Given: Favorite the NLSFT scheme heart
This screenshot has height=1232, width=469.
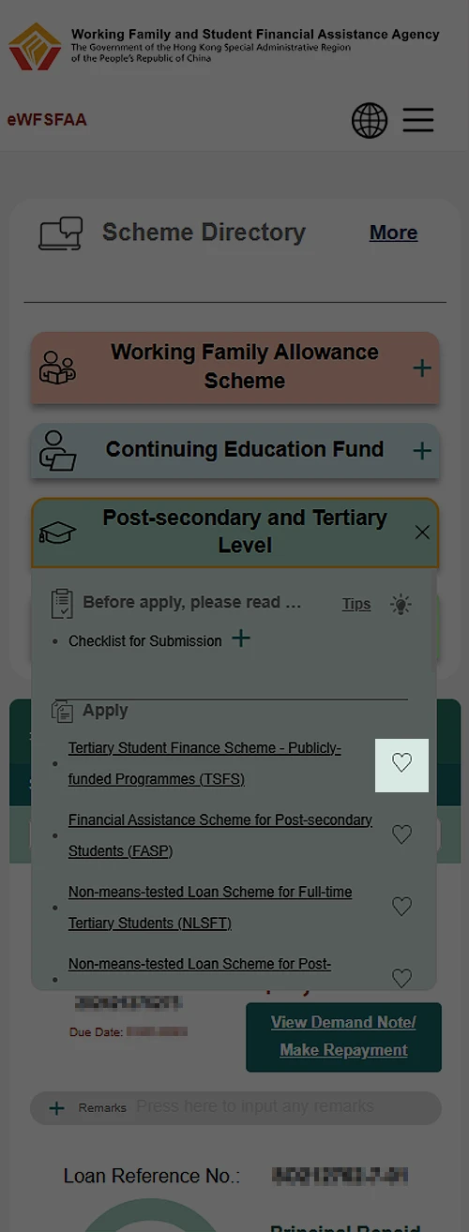Looking at the screenshot, I should click(401, 907).
